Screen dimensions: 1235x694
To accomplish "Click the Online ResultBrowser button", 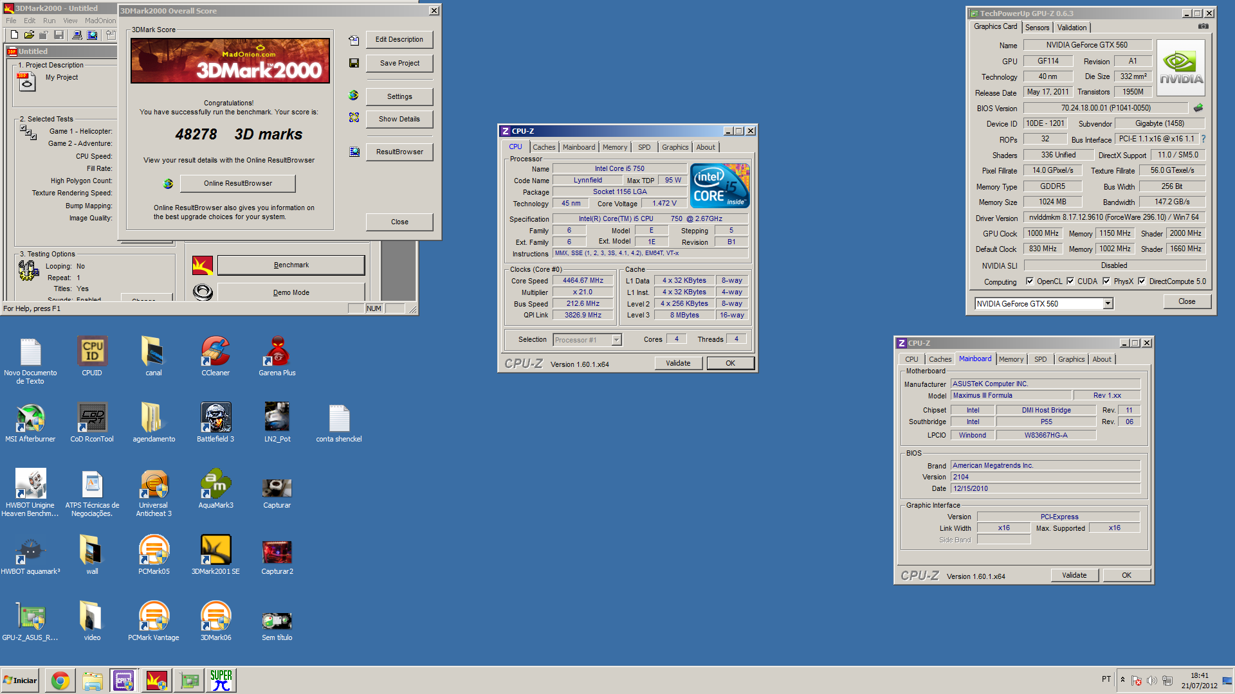I will pos(237,183).
